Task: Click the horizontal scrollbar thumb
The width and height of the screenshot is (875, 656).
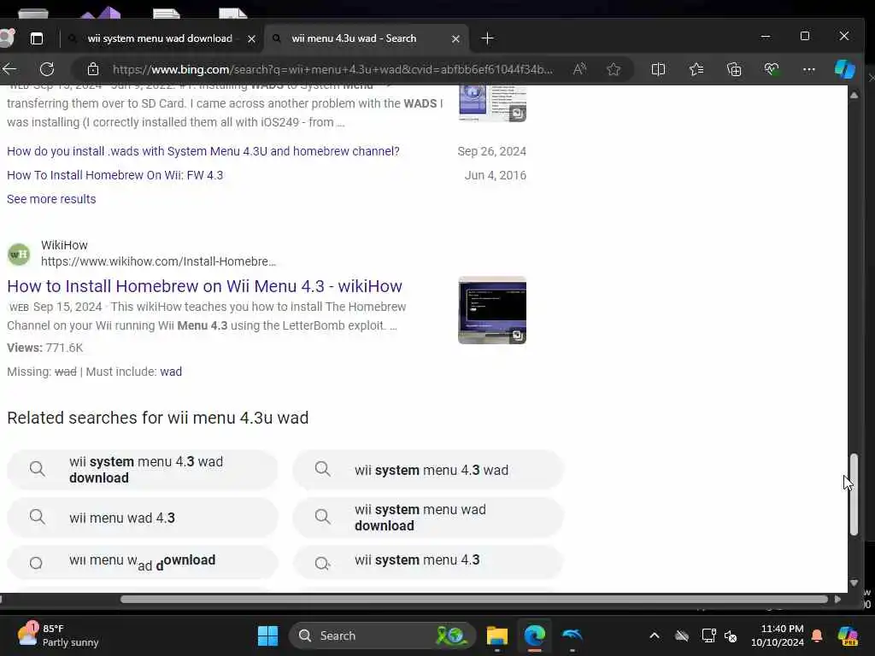Action: (x=473, y=599)
